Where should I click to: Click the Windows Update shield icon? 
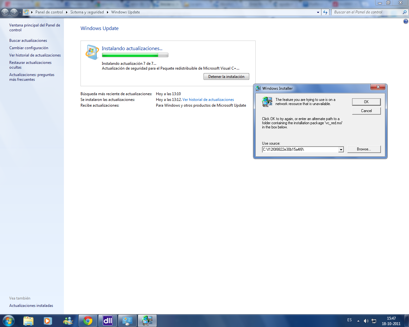[x=92, y=52]
